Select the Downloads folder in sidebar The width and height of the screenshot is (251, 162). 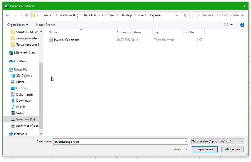pyautogui.click(x=24, y=101)
